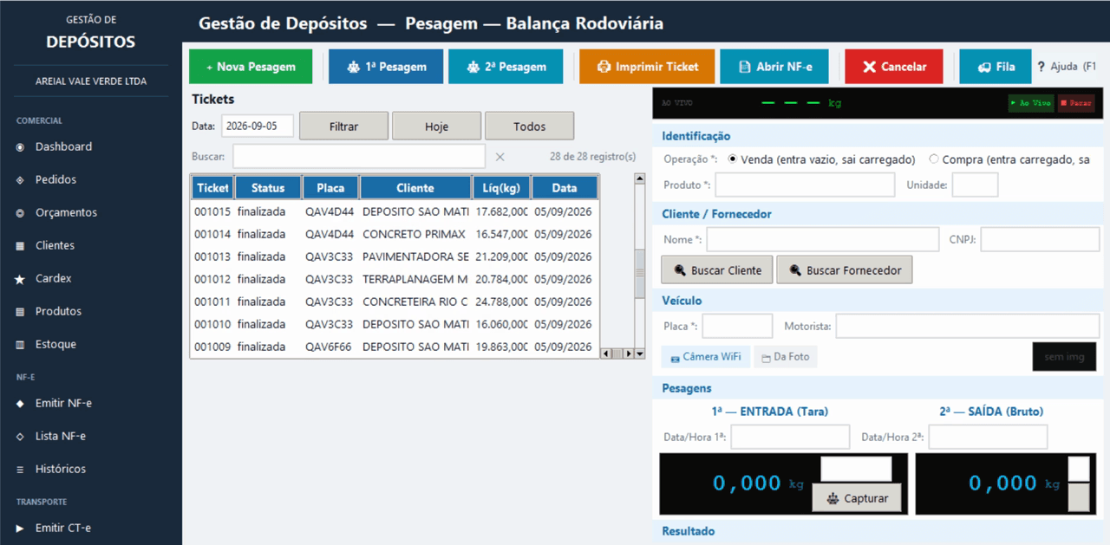Click the Emitir NF-e diamond icon
1110x545 pixels.
pyautogui.click(x=20, y=404)
